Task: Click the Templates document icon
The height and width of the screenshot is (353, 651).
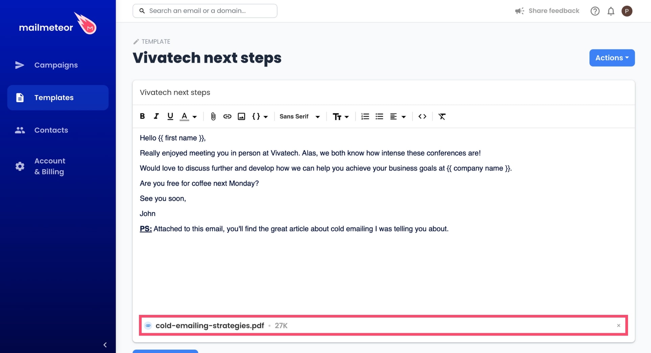Action: click(20, 98)
